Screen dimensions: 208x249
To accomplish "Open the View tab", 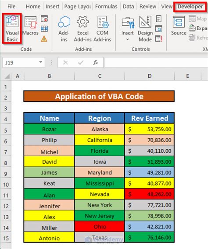I will [x=167, y=7].
